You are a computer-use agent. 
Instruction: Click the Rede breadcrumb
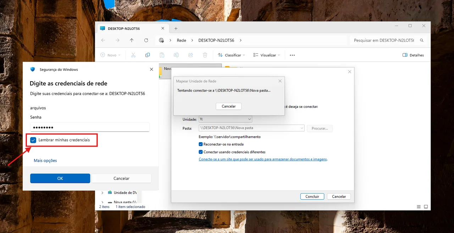tap(182, 40)
